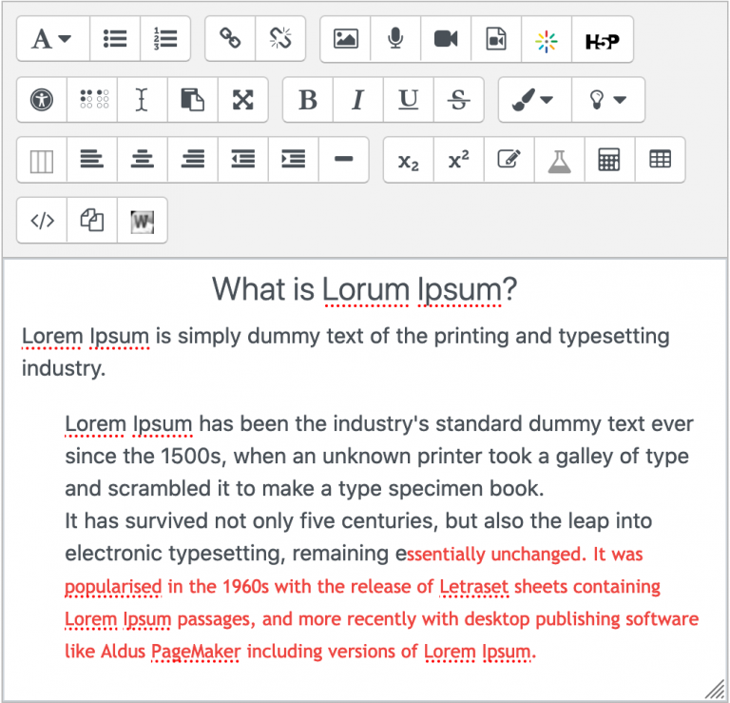The width and height of the screenshot is (730, 703).
Task: Insert an unordered bullet list
Action: click(115, 39)
